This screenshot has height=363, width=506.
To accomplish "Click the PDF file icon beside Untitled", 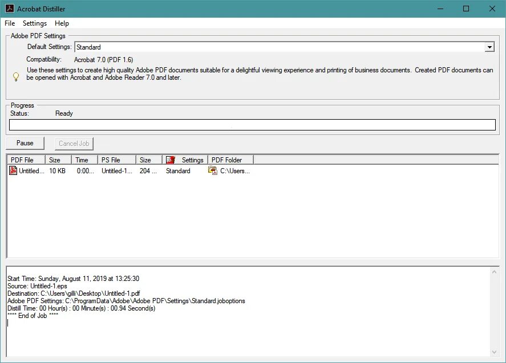I will pos(13,170).
